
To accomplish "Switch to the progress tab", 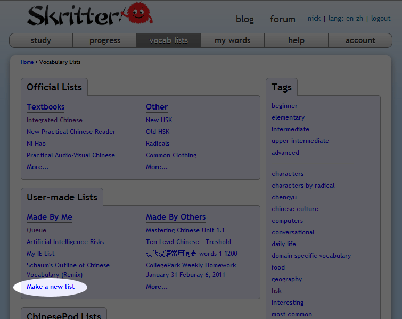I will click(x=105, y=40).
